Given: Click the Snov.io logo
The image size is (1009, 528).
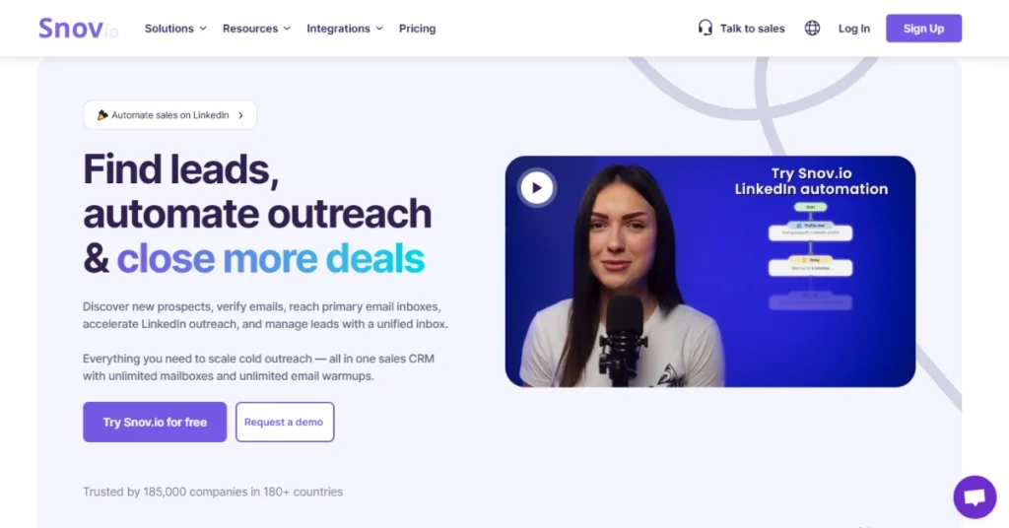Looking at the screenshot, I should pos(79,29).
